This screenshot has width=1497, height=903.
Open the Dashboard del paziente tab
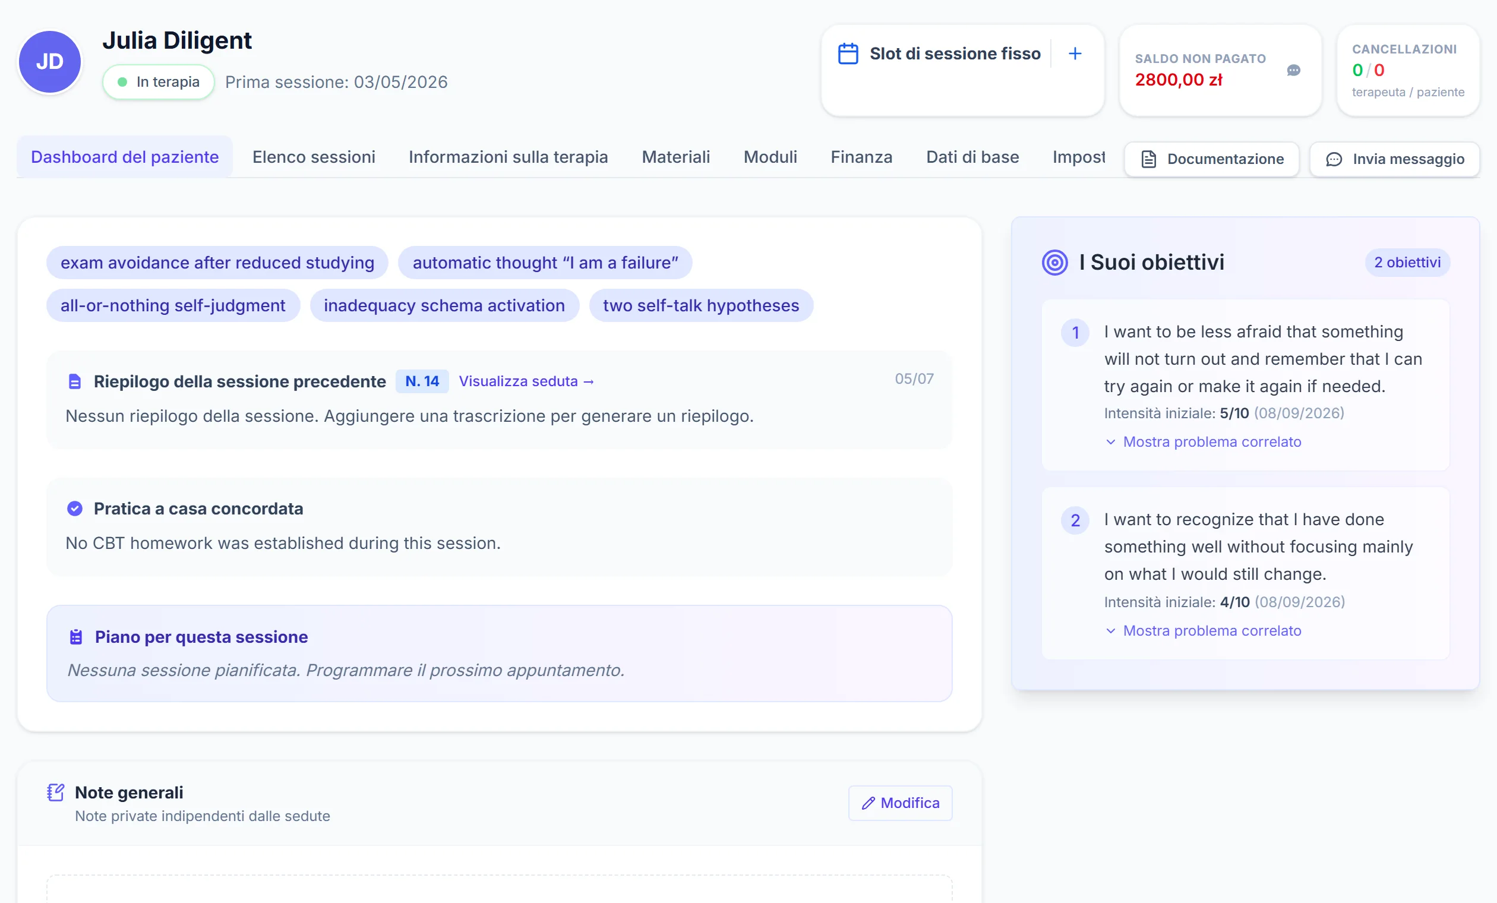[x=125, y=157]
